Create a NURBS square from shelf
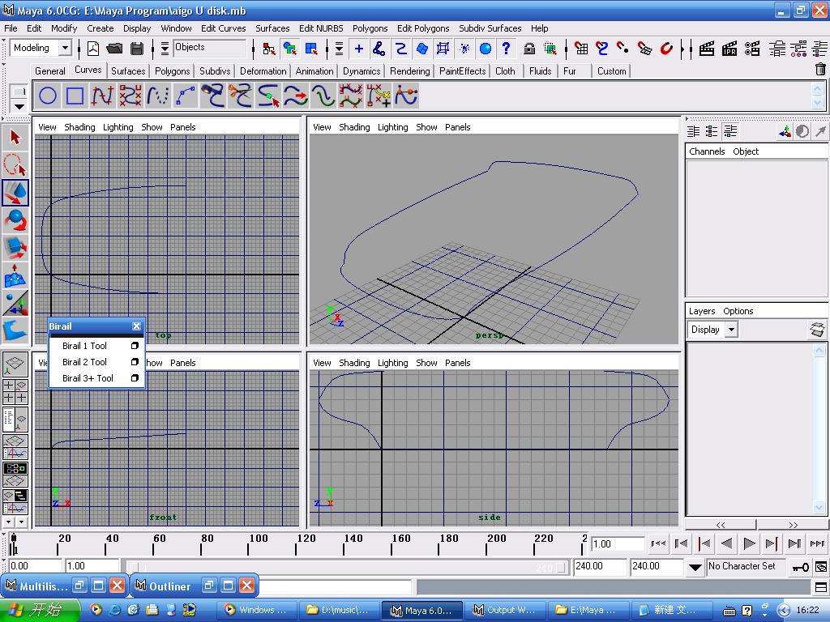The width and height of the screenshot is (830, 622). coord(75,96)
